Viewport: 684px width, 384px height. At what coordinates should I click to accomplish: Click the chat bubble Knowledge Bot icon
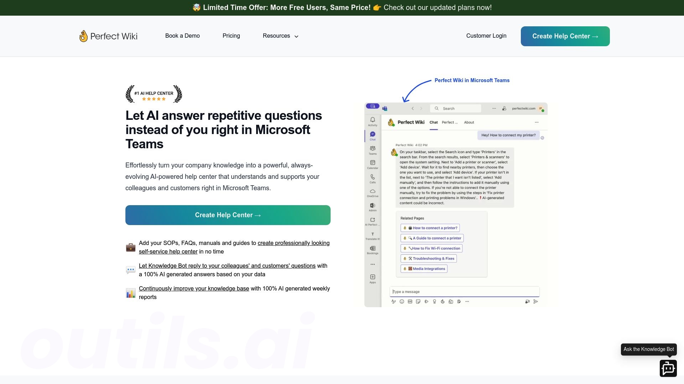[668, 368]
